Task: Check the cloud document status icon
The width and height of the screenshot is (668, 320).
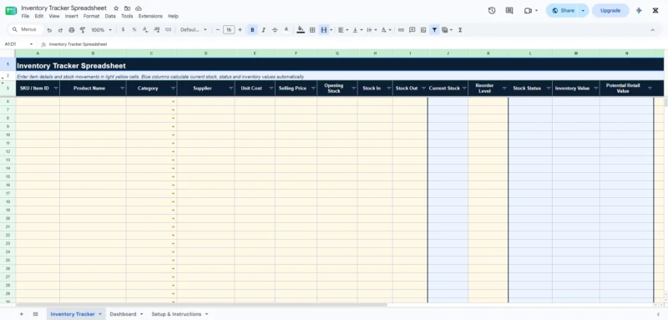Action: point(139,8)
